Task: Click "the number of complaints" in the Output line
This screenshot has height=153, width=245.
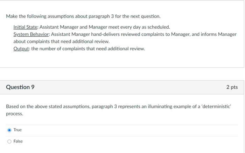Action: pyautogui.click(x=56, y=49)
